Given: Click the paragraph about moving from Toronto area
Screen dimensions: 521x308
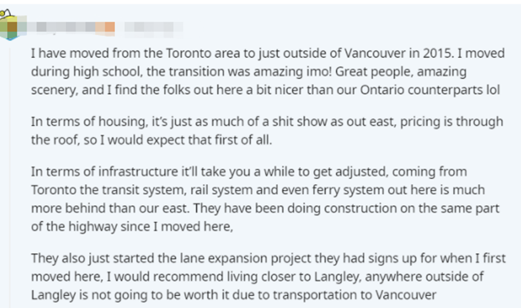Looking at the screenshot, I should click(268, 72).
